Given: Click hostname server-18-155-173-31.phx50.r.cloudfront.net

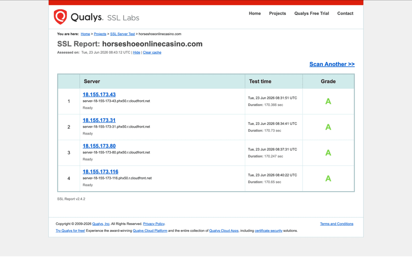Looking at the screenshot, I should click(116, 127).
